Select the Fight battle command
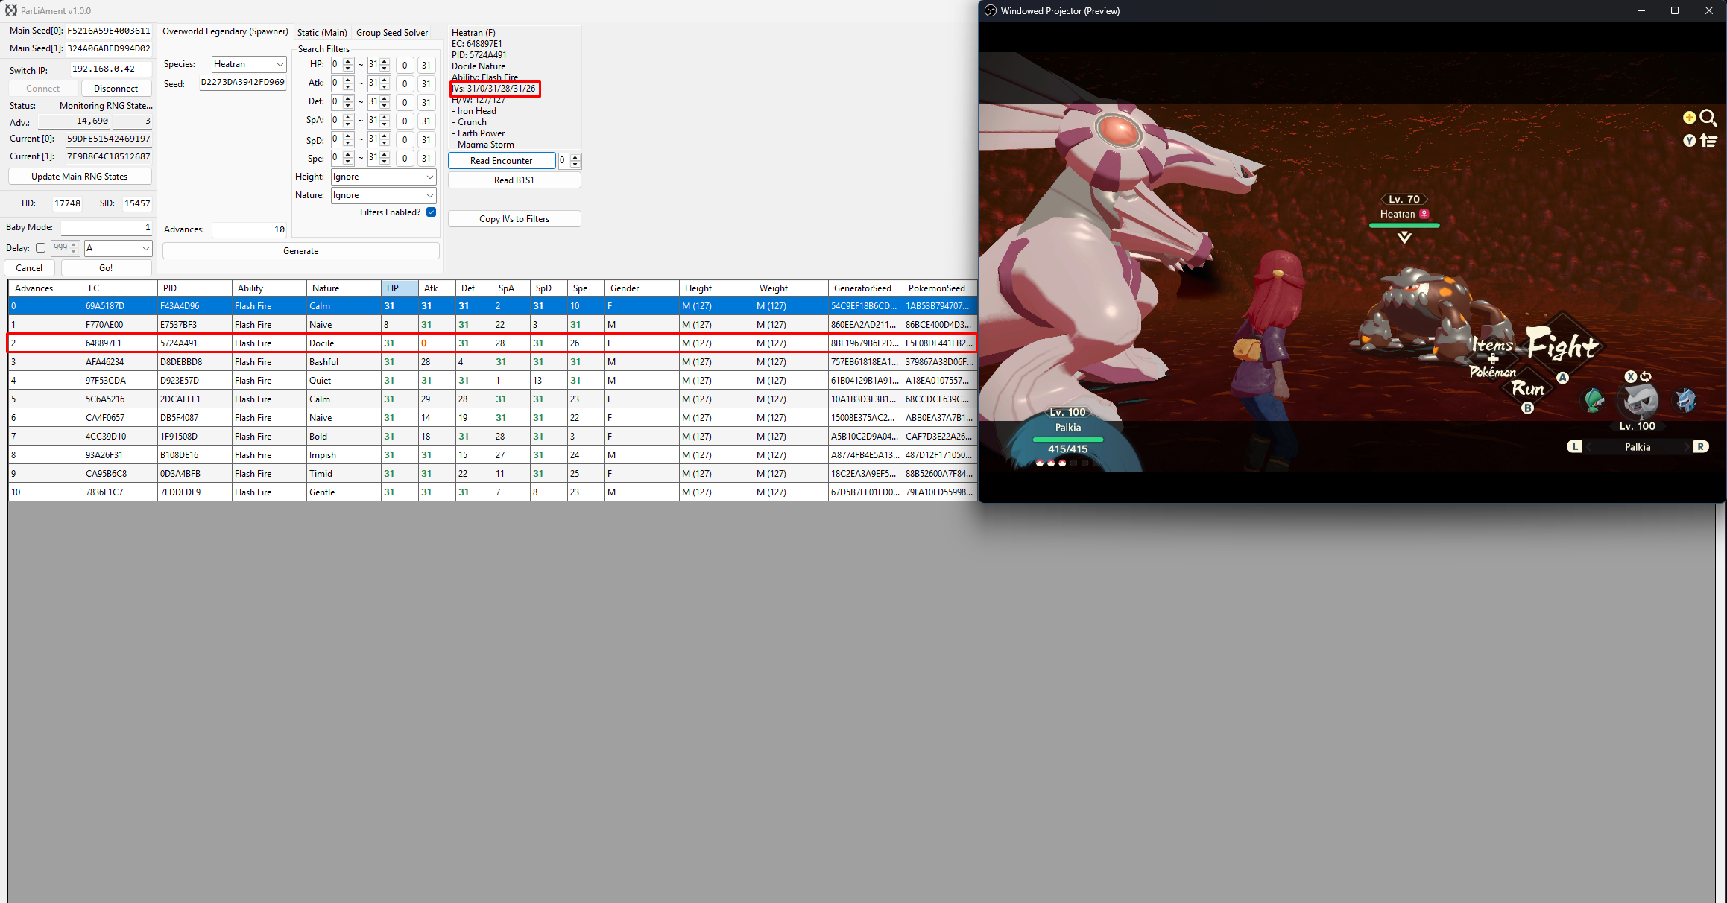This screenshot has height=903, width=1727. click(x=1562, y=346)
